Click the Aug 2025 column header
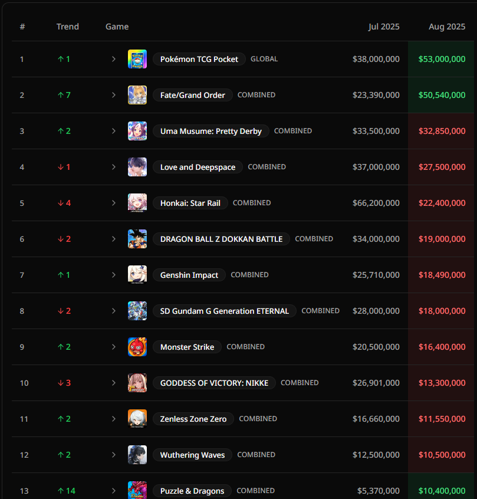Screen dimensions: 477x499 click(x=447, y=27)
